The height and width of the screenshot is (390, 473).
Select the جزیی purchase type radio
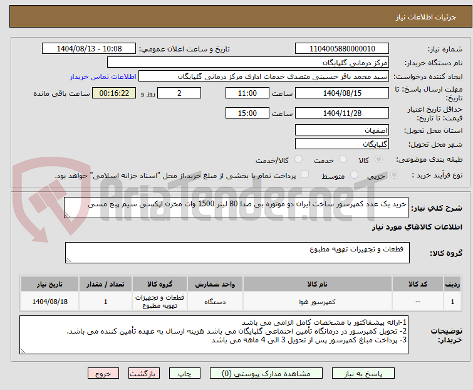[x=394, y=175]
